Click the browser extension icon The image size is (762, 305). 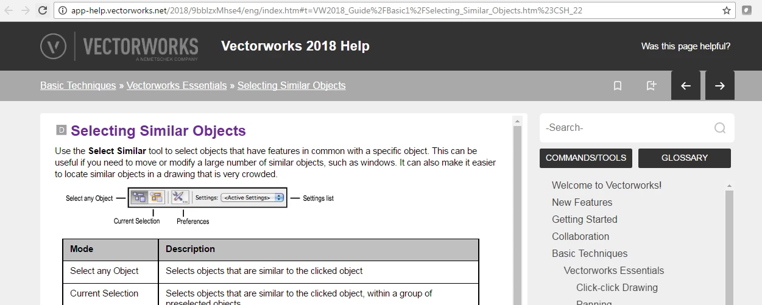point(747,10)
